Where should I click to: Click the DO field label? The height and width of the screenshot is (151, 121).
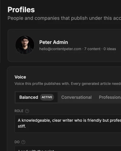[x=17, y=142]
